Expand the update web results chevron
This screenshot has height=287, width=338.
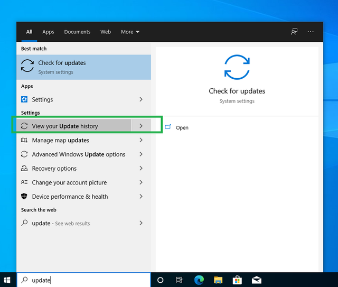pos(141,223)
